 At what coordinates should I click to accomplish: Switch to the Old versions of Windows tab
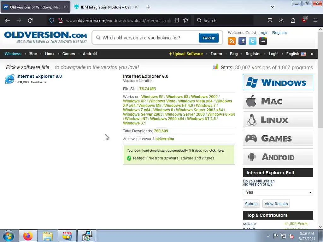point(35,7)
